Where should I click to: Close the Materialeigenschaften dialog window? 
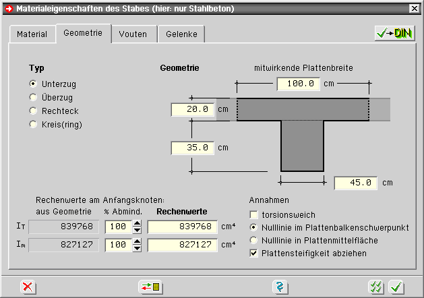click(x=414, y=7)
